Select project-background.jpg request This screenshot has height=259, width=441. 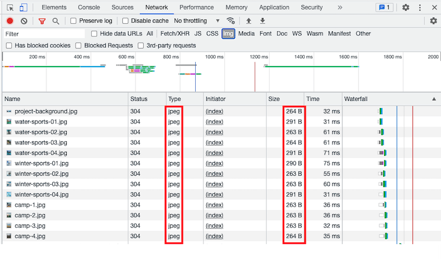(46, 111)
